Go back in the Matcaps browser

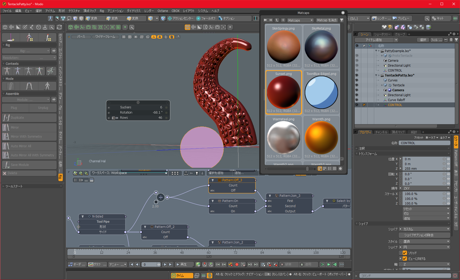[x=265, y=20]
